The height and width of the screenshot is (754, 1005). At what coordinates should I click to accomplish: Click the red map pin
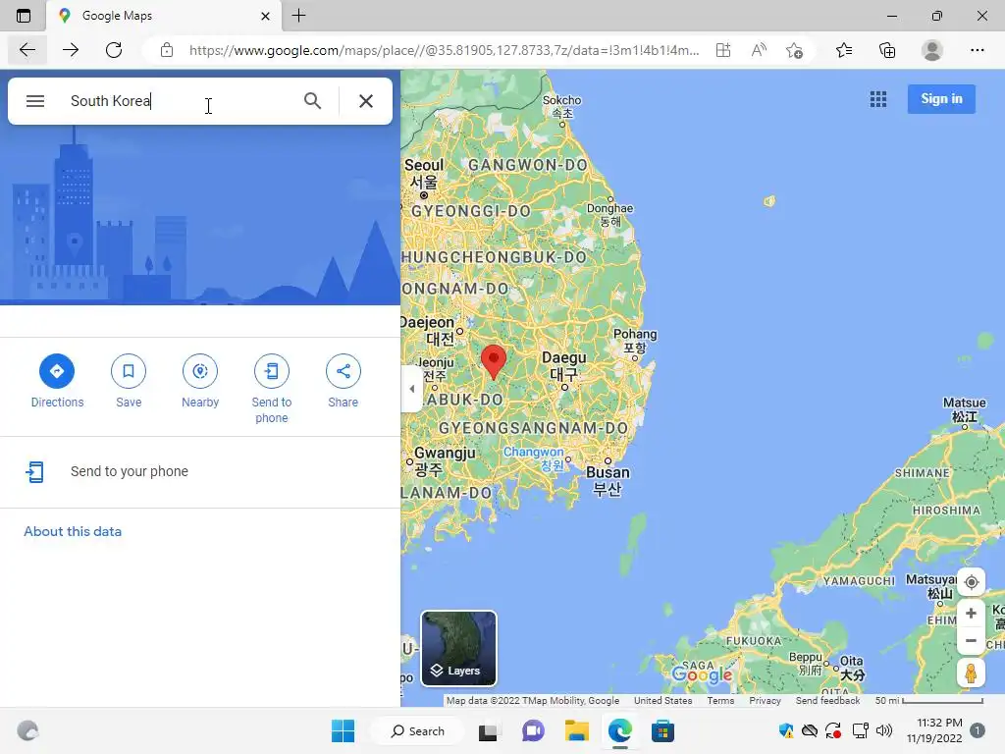click(494, 361)
